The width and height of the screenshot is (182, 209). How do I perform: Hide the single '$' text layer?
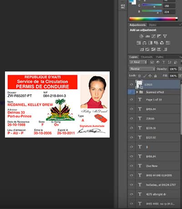tap(131, 147)
